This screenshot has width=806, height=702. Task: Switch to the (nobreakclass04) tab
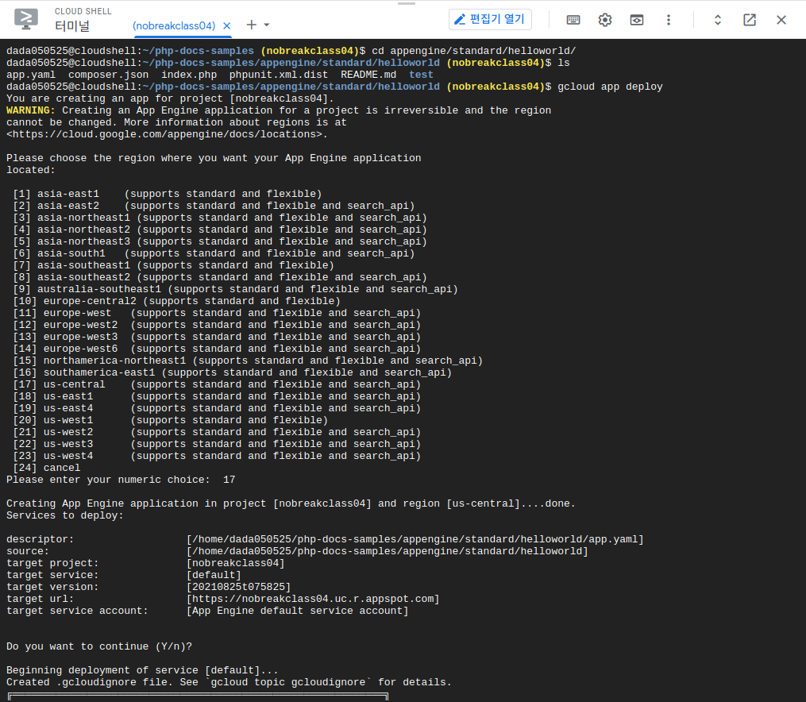tap(174, 25)
